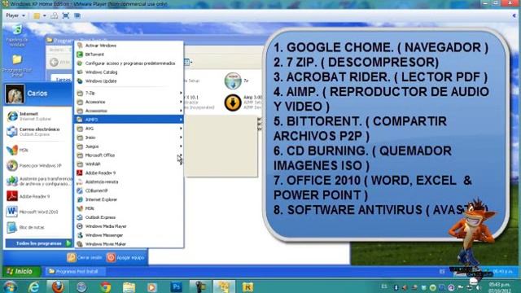Launch CDBurnerXP from programs list

tap(129, 190)
